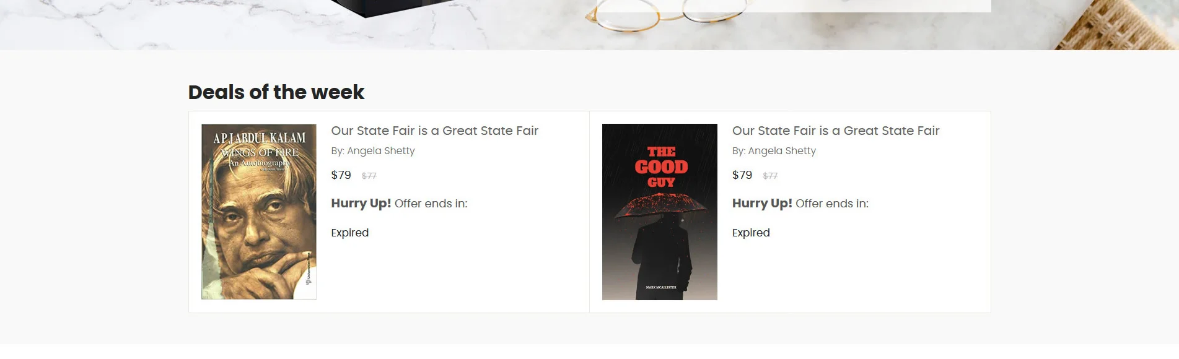Select $79 price in Wings of Fire deal
Image resolution: width=1179 pixels, height=359 pixels.
click(341, 175)
